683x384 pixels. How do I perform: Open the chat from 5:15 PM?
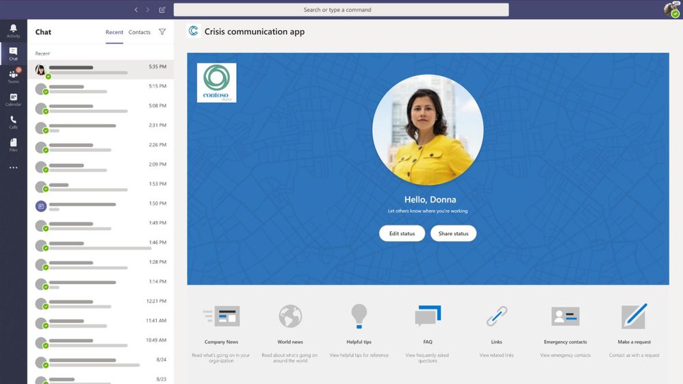click(101, 90)
